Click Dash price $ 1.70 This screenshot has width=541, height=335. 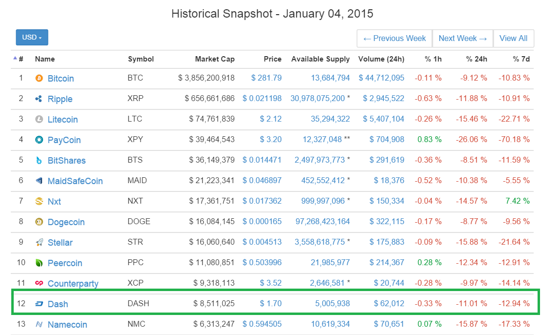tap(270, 303)
